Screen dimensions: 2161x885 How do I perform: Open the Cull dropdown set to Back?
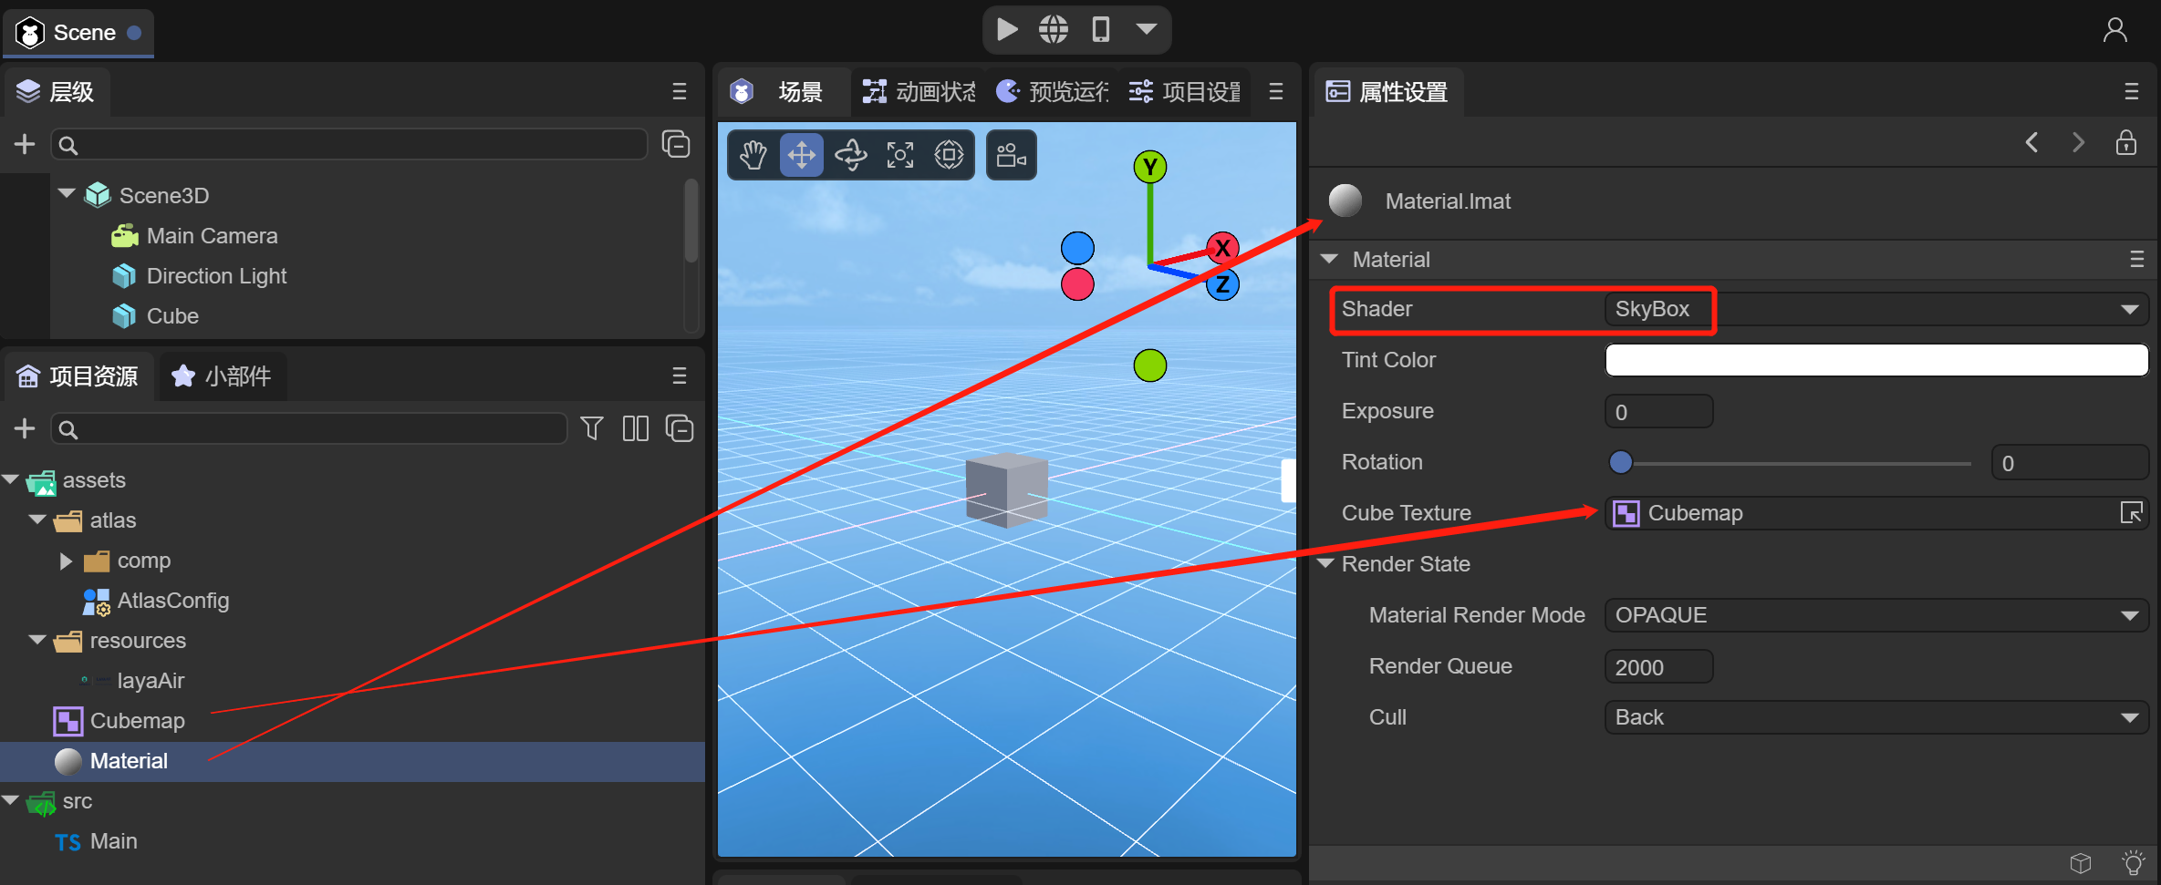(1875, 718)
